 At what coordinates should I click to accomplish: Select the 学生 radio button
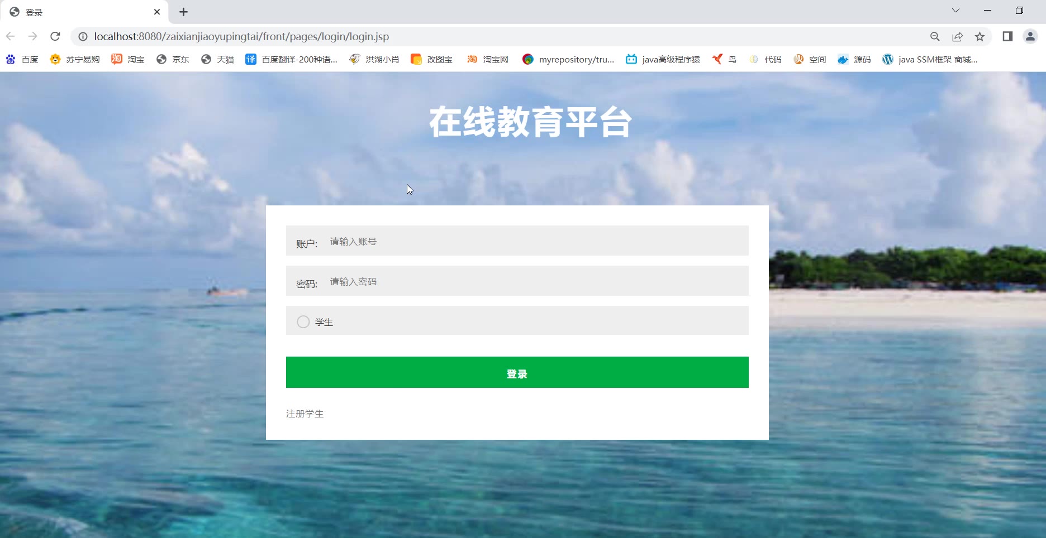pyautogui.click(x=303, y=322)
